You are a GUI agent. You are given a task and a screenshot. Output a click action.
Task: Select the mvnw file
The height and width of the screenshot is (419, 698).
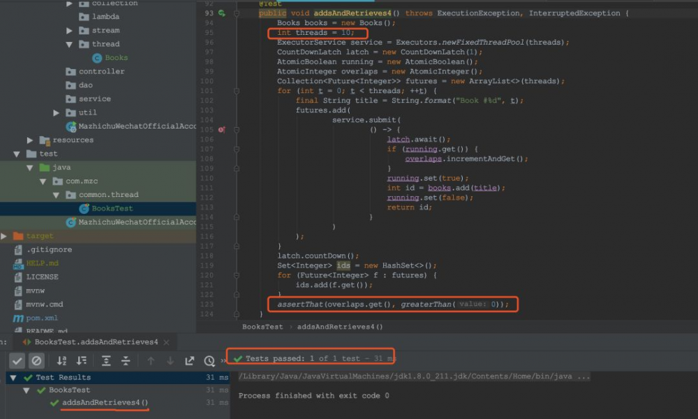click(x=35, y=291)
